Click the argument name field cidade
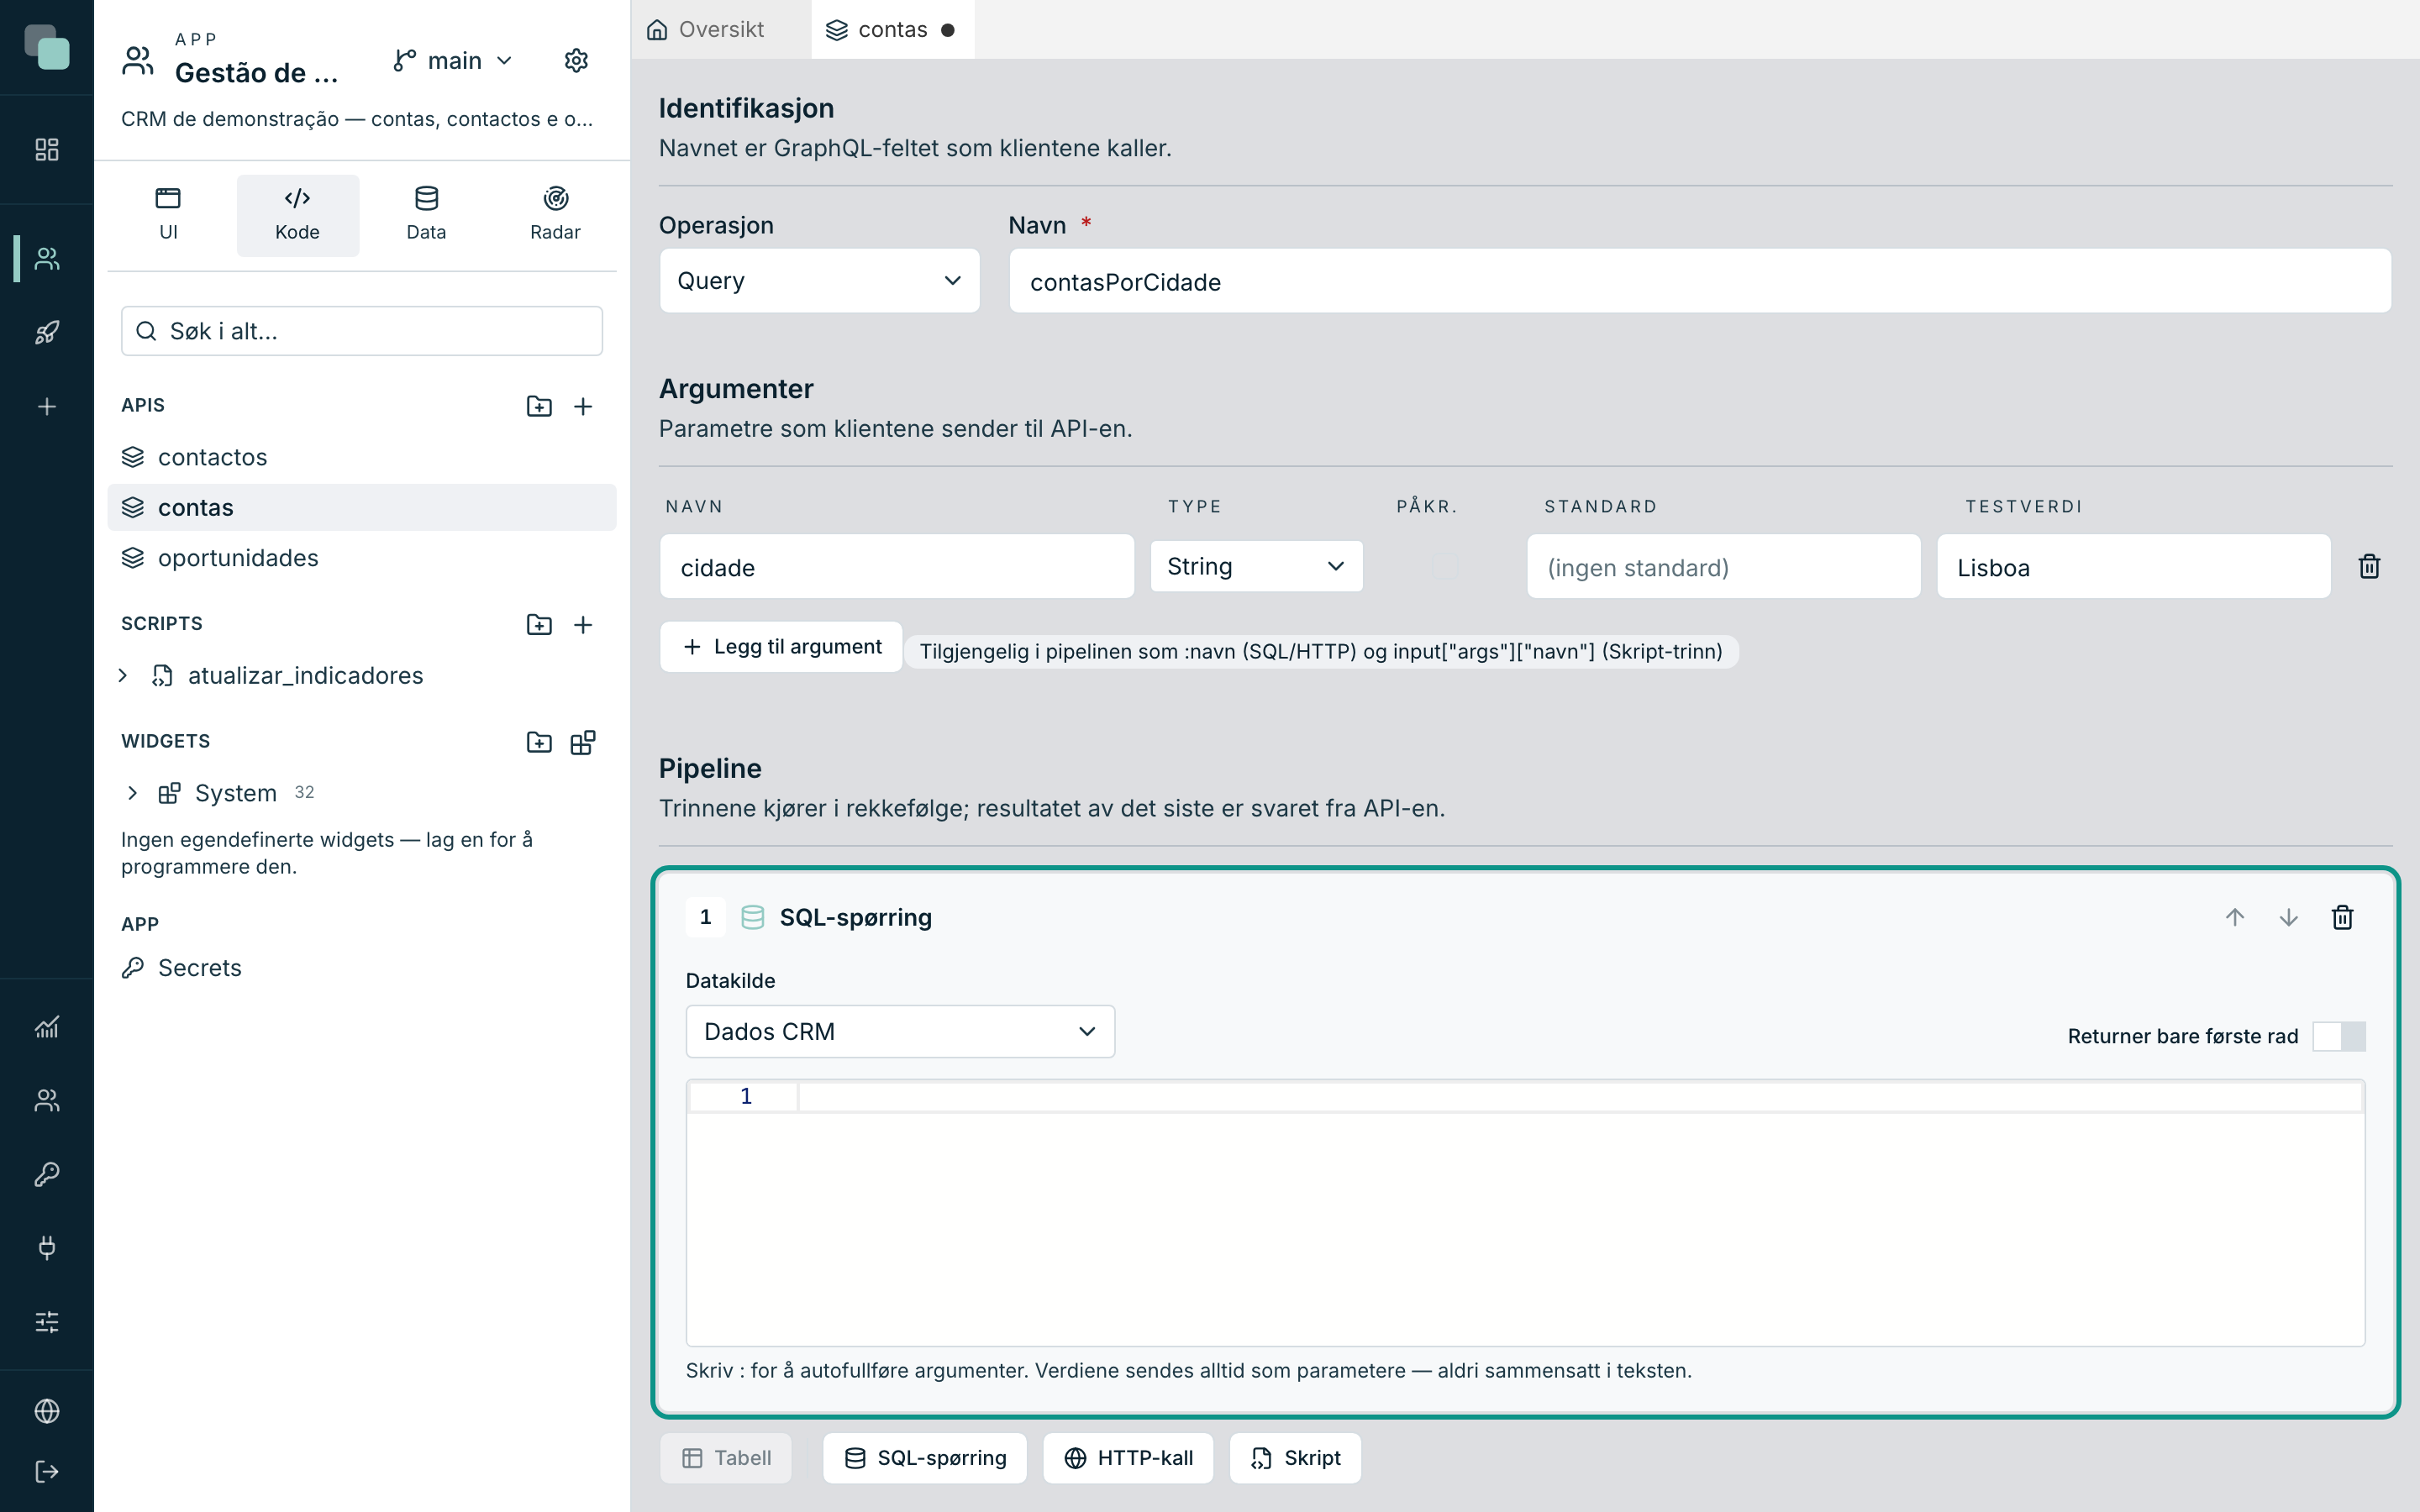The height and width of the screenshot is (1512, 2420). (x=897, y=566)
